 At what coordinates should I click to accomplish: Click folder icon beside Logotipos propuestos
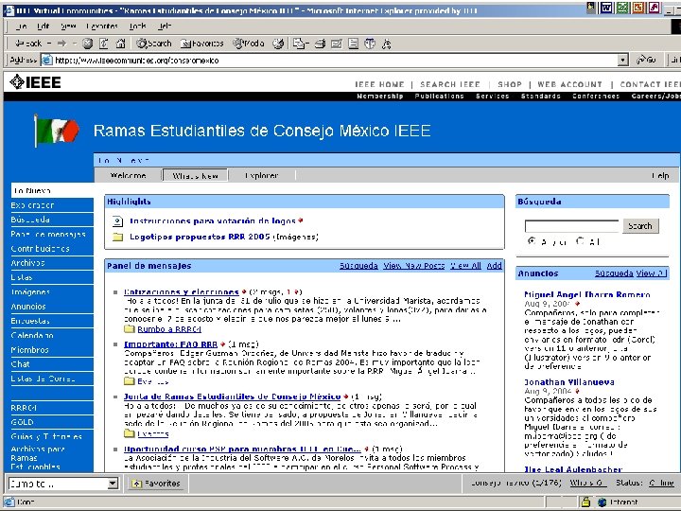[117, 237]
